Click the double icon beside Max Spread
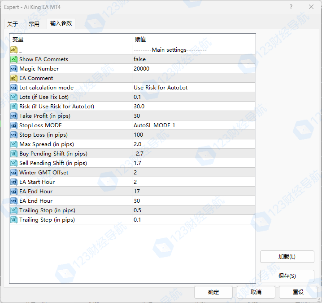This screenshot has height=303, width=322. click(14, 144)
